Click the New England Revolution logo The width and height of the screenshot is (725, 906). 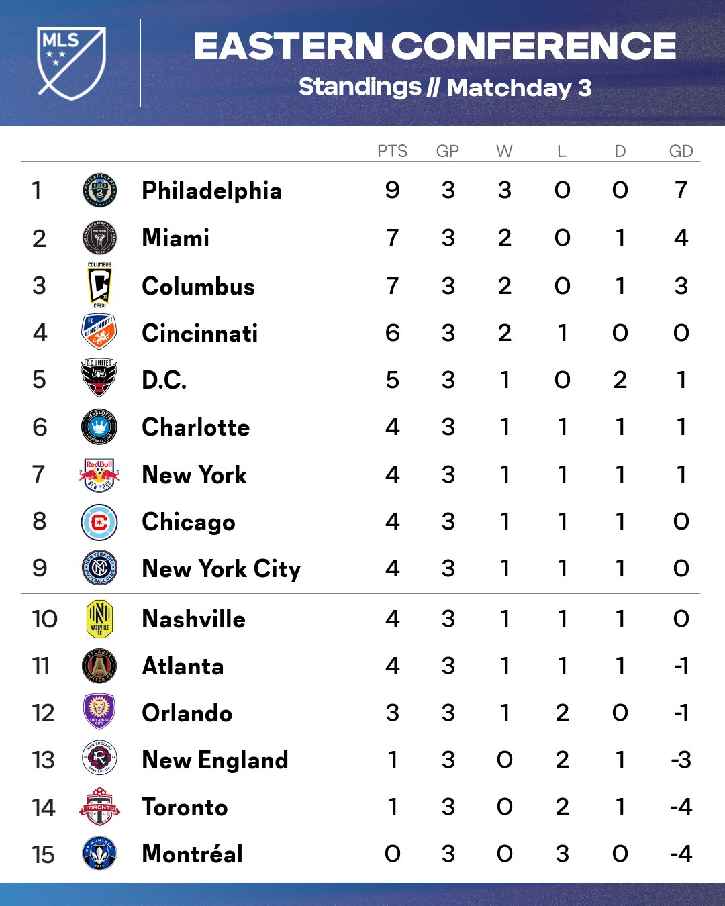[x=99, y=759]
